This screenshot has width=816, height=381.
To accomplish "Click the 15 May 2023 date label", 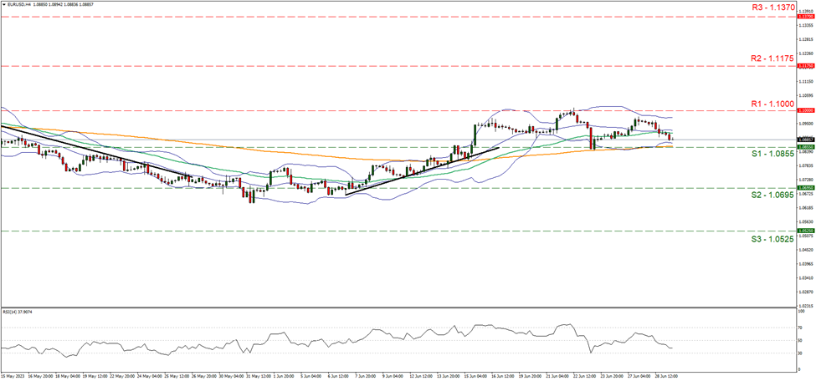I will (12, 376).
